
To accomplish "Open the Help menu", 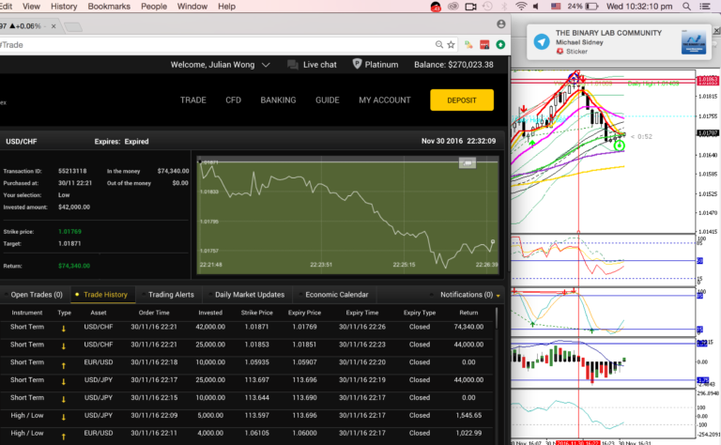I will click(x=226, y=7).
